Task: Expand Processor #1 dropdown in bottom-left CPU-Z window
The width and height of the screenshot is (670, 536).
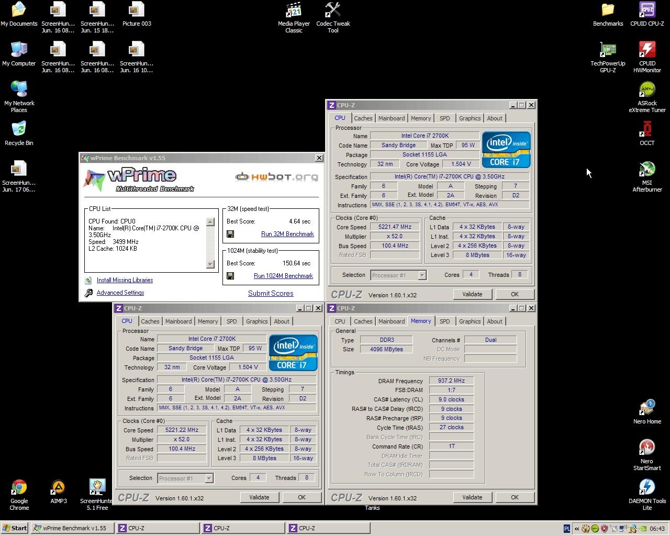Action: tap(209, 478)
